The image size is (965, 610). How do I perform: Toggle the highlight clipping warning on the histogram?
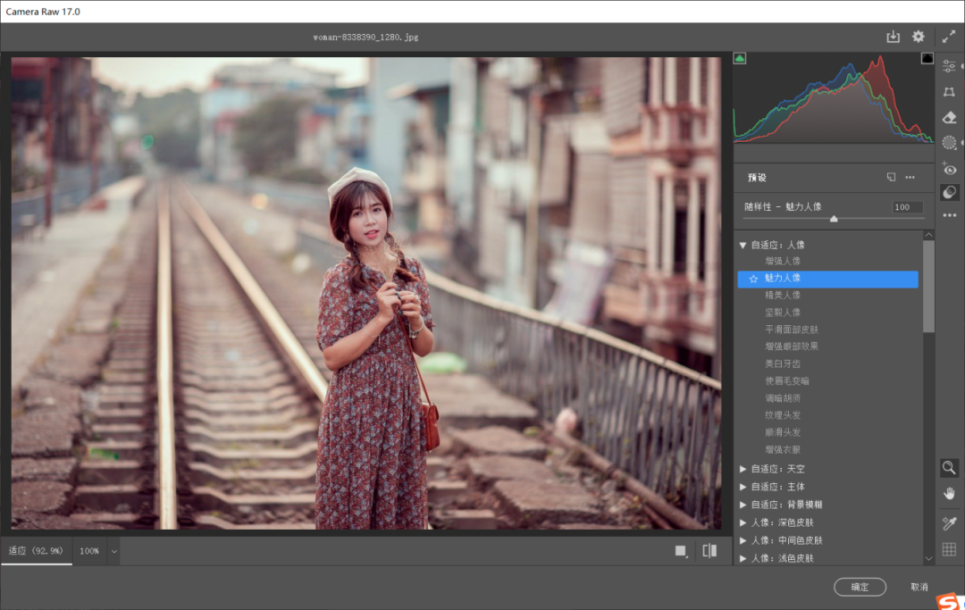click(x=927, y=57)
